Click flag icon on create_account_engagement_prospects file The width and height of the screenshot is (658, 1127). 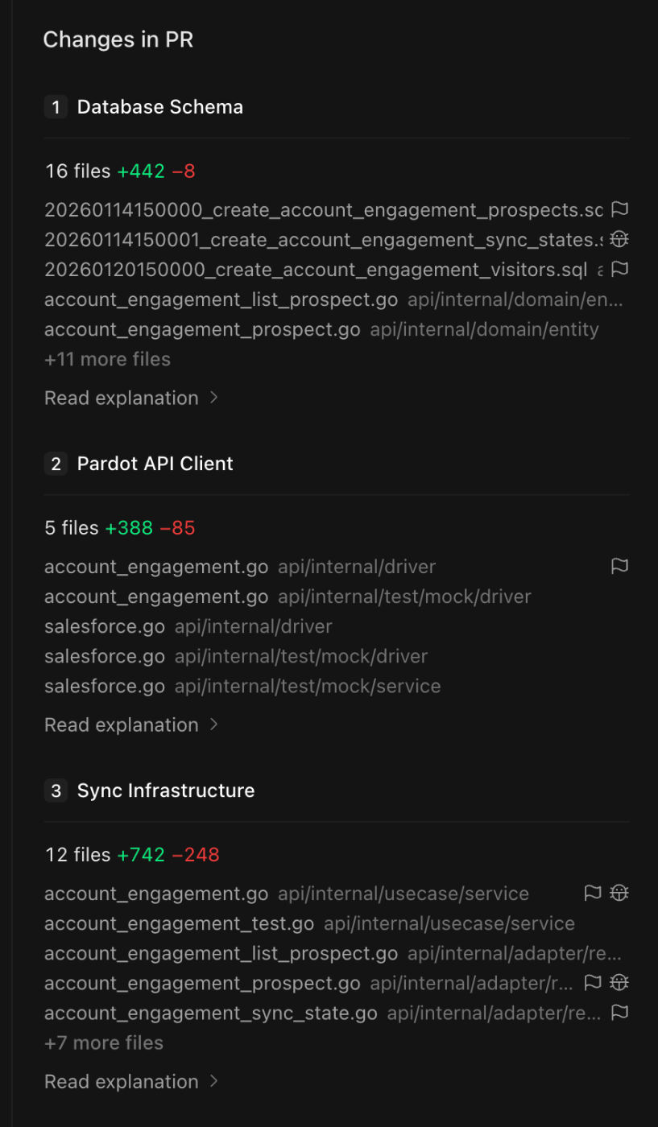click(x=619, y=209)
